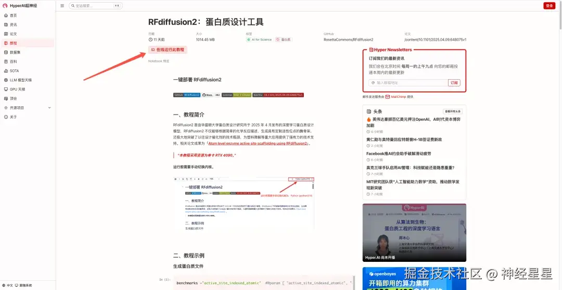The height and width of the screenshot is (290, 562).
Task: Click the GitHub RFdiffusion2 badge
Action: (x=187, y=95)
